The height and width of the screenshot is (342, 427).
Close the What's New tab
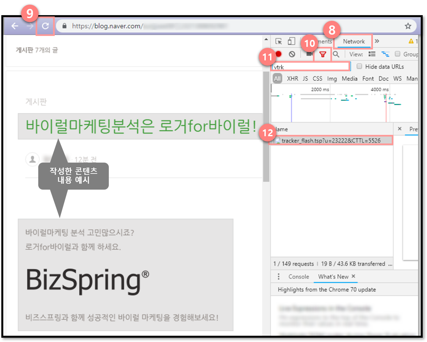click(353, 276)
